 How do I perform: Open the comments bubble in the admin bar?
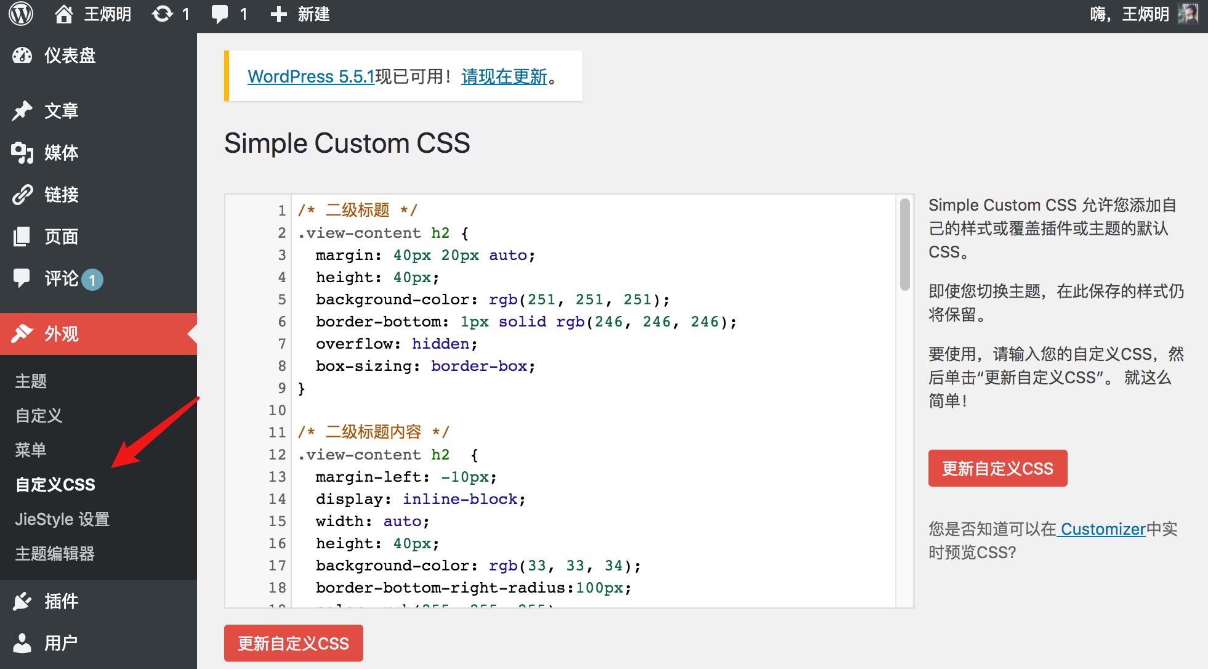point(220,14)
